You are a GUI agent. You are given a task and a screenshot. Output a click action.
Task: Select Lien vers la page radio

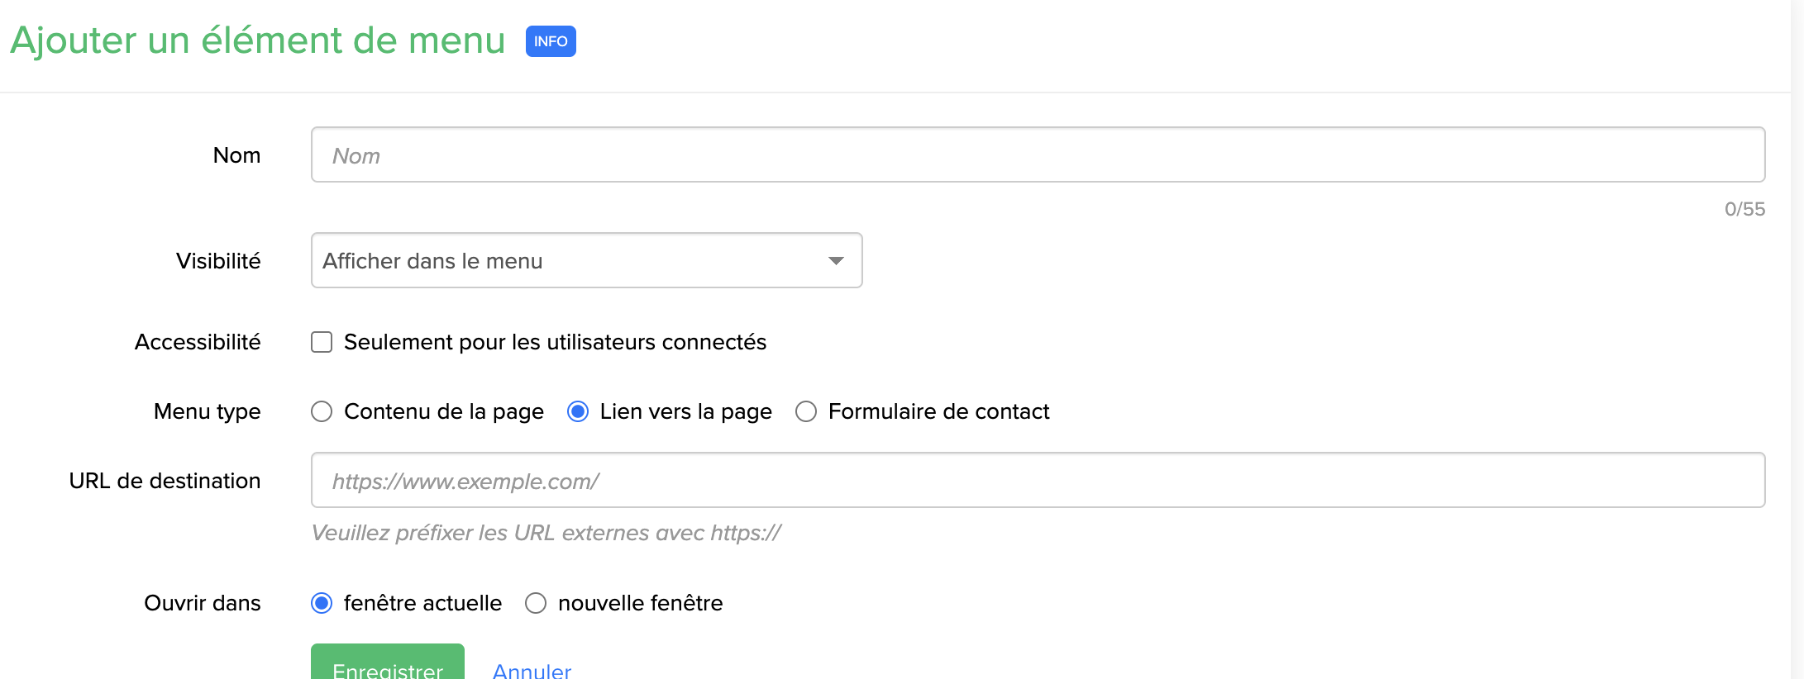coord(578,411)
